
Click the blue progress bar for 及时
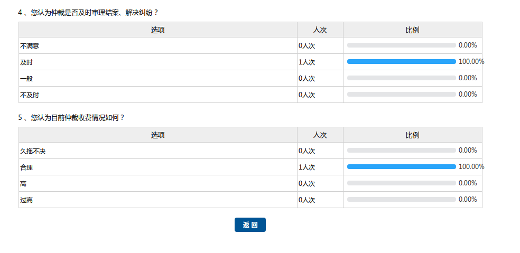[x=401, y=62]
